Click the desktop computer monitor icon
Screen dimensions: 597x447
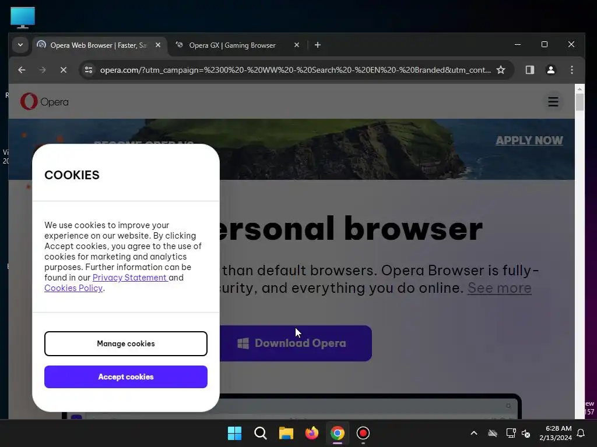click(23, 17)
